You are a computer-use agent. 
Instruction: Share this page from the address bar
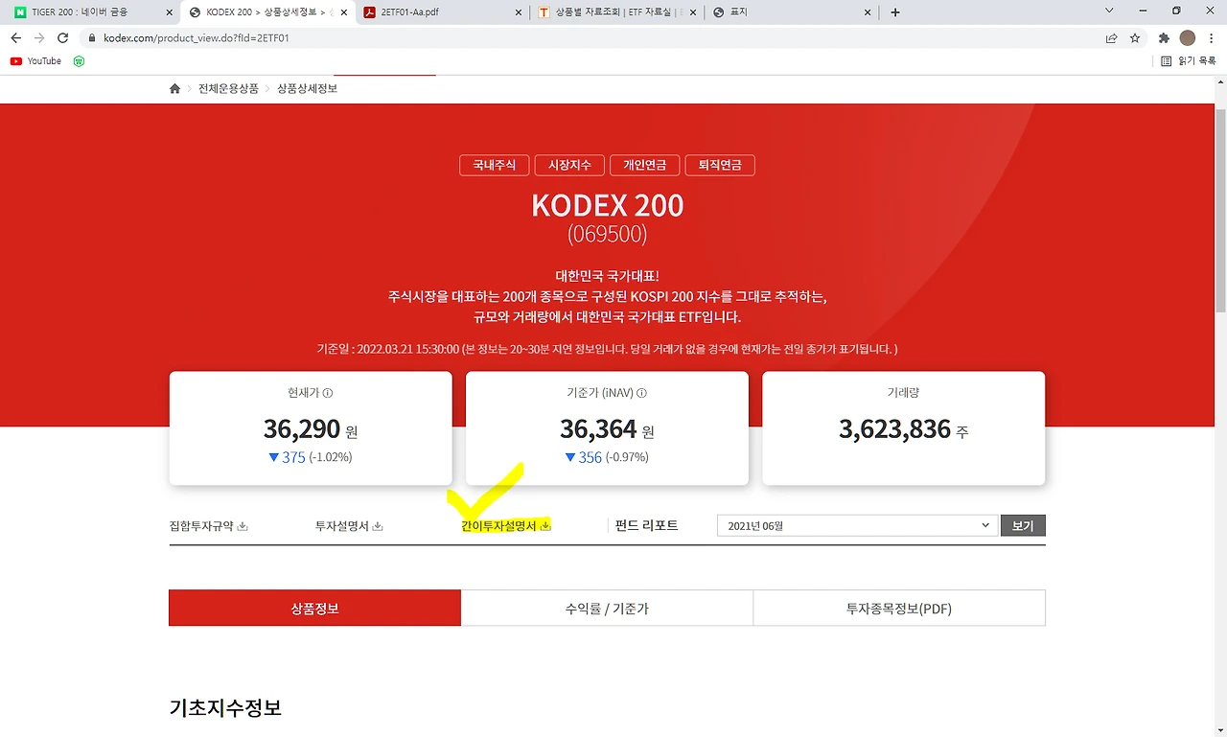click(x=1111, y=38)
